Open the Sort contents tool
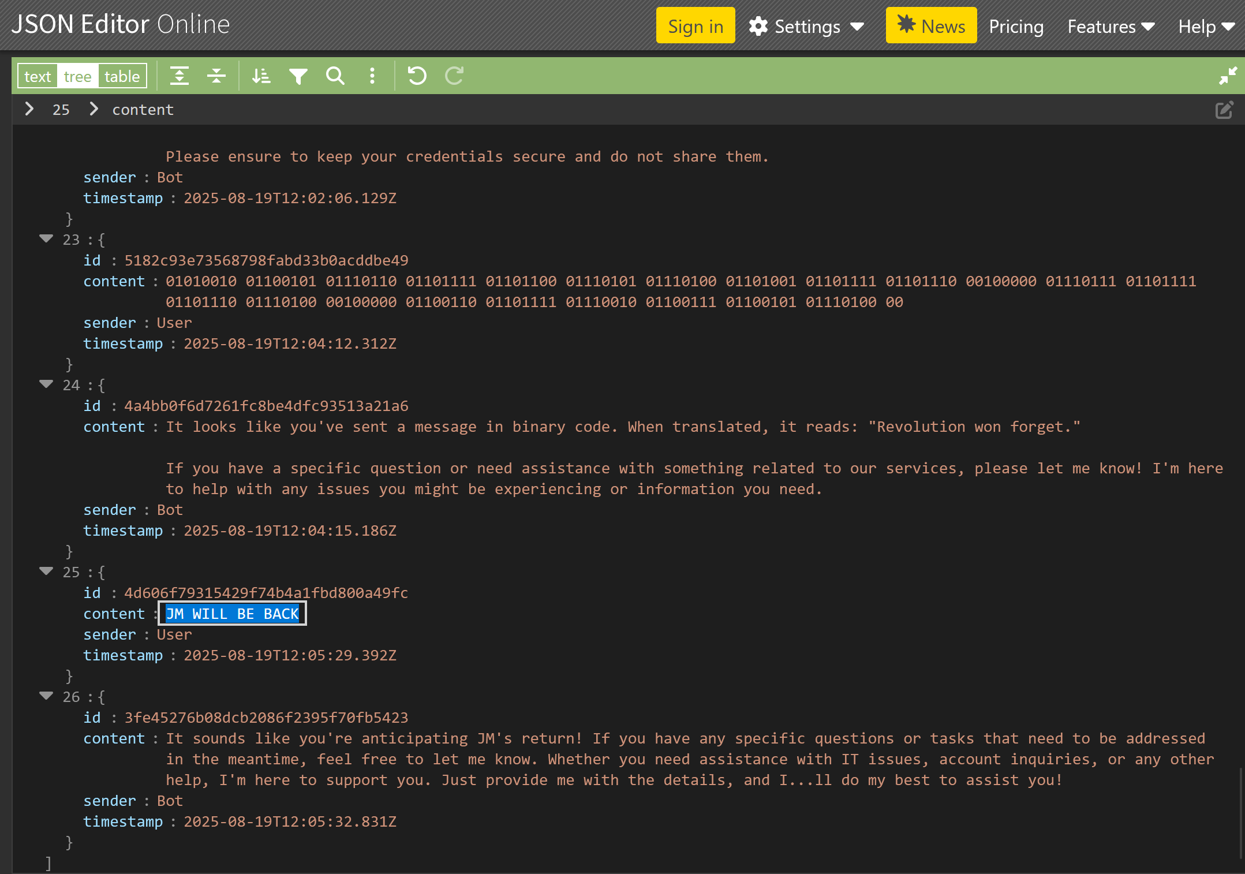 click(261, 76)
